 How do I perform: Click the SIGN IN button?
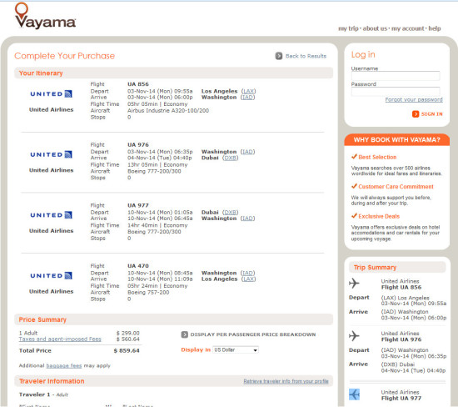pos(431,114)
